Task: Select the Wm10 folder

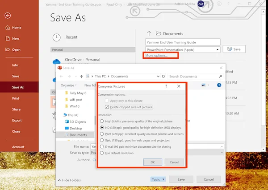Action: 72,106
